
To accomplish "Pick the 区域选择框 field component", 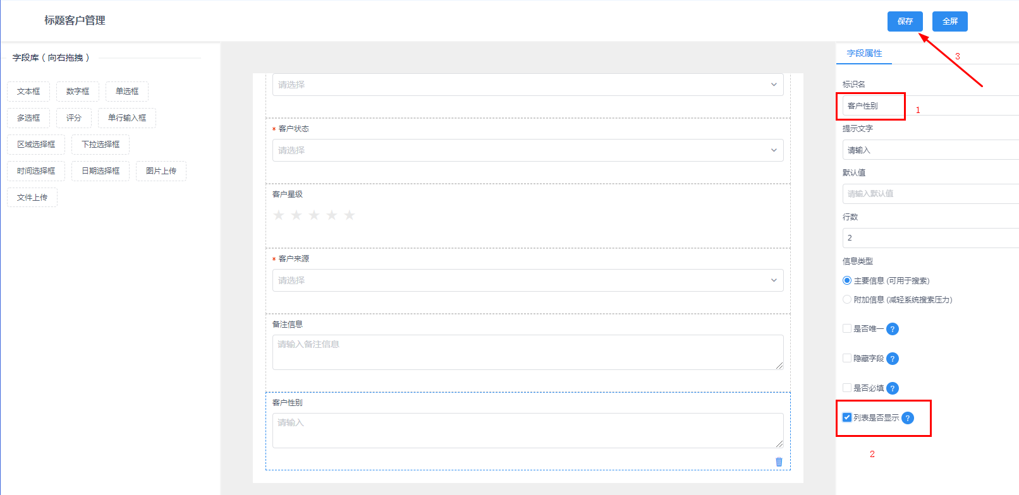I will (x=36, y=145).
